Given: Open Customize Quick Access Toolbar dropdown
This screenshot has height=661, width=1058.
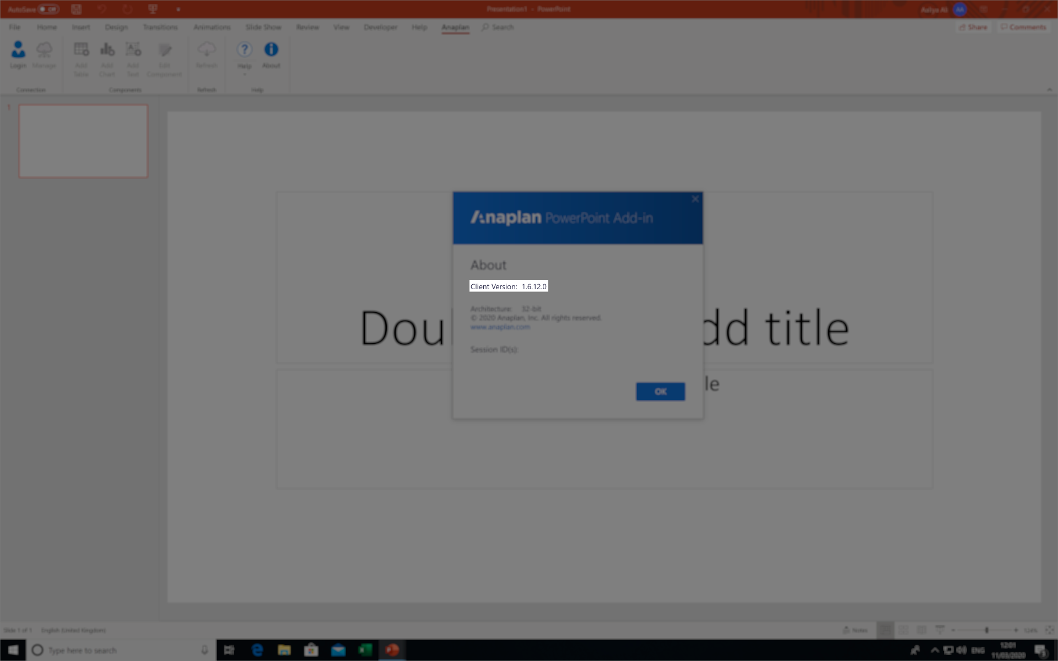Looking at the screenshot, I should pos(178,9).
